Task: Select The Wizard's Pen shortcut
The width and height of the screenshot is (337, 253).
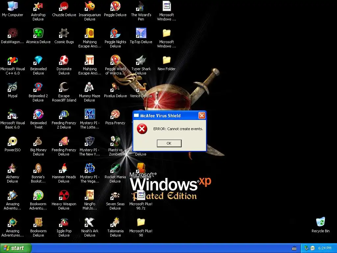Action: pyautogui.click(x=141, y=6)
